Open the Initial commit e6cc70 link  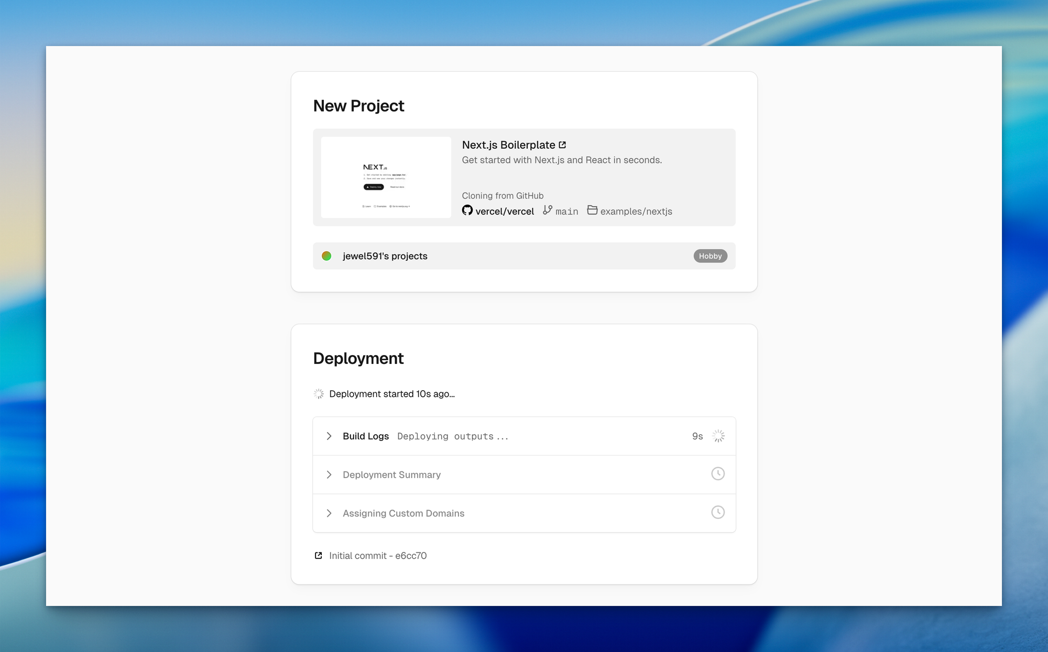click(x=377, y=556)
